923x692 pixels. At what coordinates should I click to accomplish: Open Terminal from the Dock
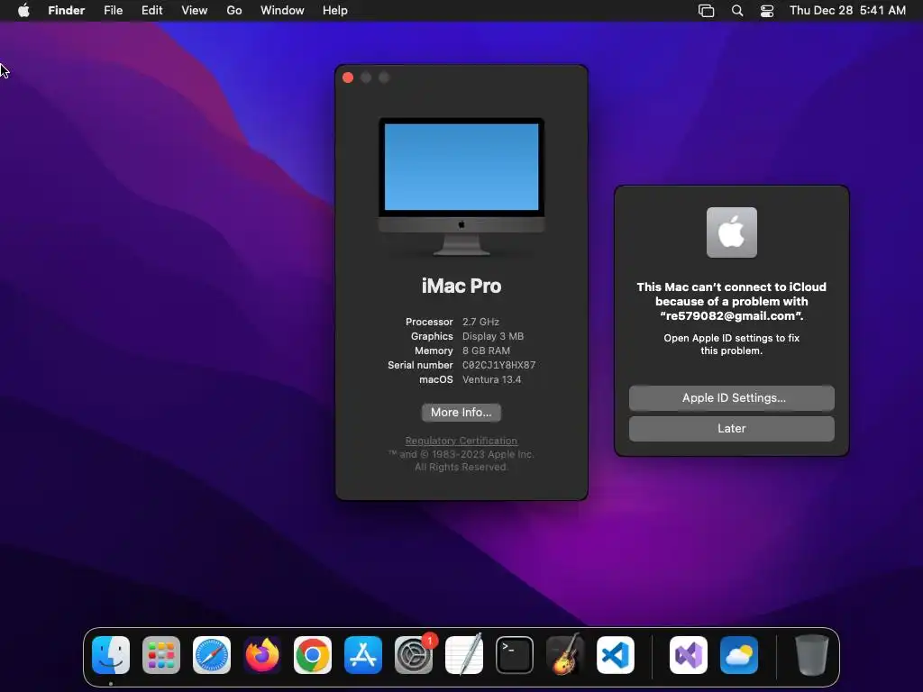515,655
